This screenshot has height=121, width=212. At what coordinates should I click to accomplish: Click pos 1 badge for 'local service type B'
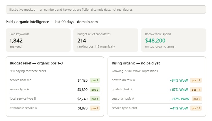95,99
